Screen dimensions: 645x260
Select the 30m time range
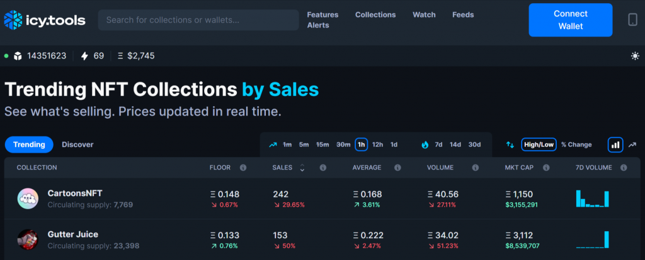(343, 145)
